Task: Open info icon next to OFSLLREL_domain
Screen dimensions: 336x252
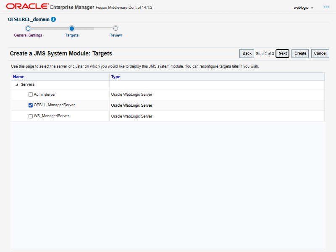Action: pos(53,19)
